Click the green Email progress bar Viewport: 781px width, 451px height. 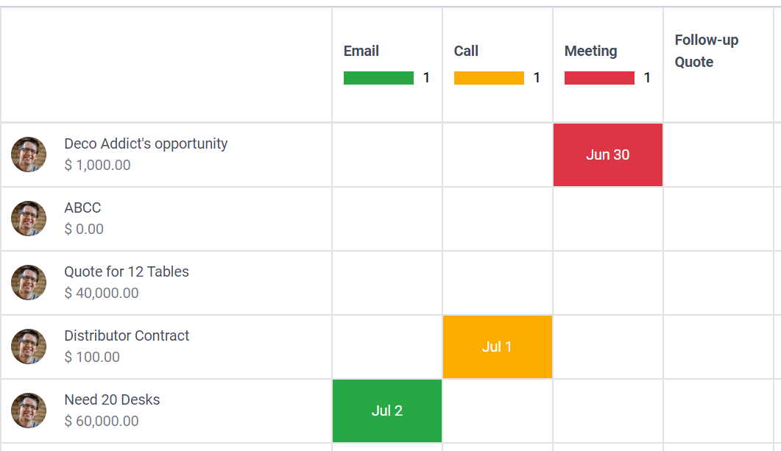(x=378, y=78)
